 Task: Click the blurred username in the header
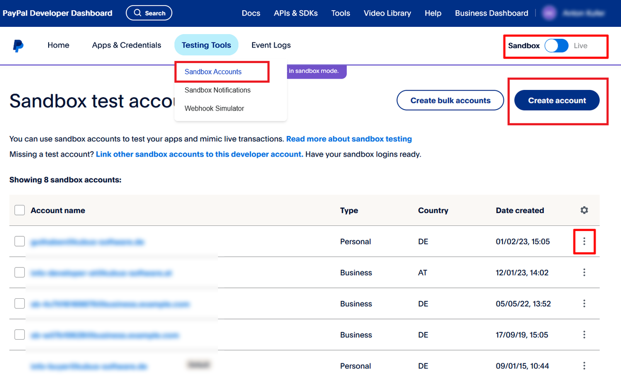(583, 13)
